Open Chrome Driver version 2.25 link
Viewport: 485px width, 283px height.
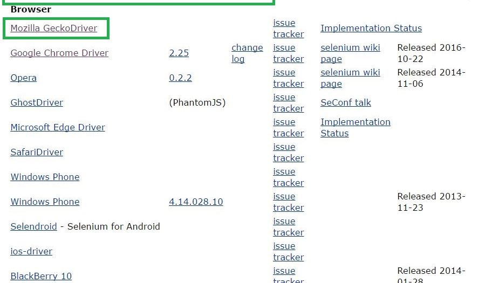pos(179,53)
